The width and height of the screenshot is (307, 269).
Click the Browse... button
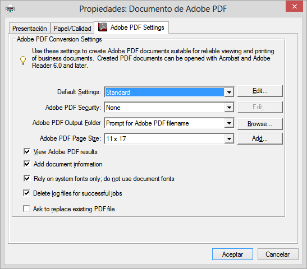pyautogui.click(x=260, y=124)
